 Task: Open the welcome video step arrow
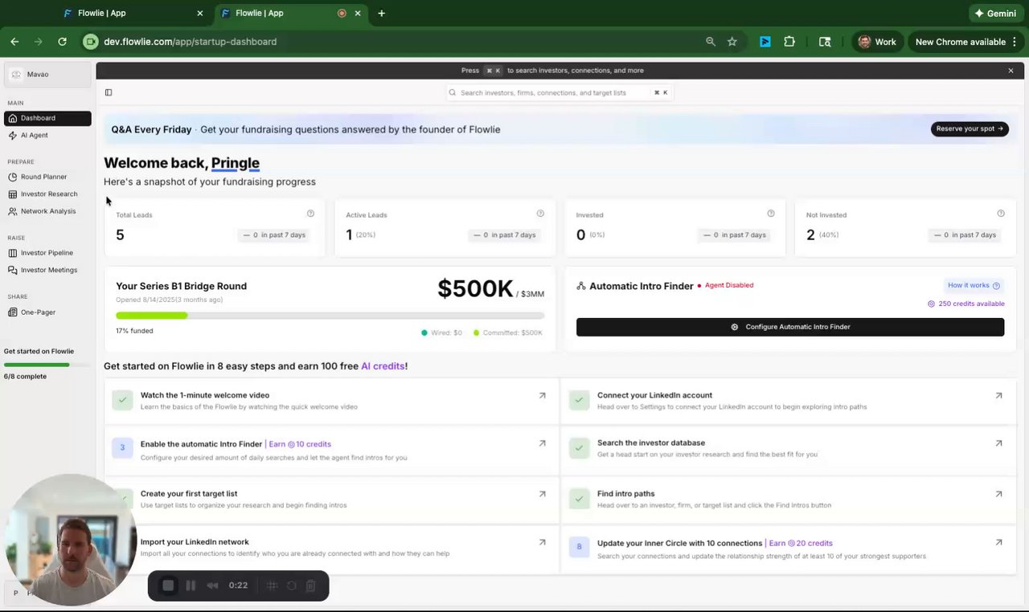click(x=542, y=395)
